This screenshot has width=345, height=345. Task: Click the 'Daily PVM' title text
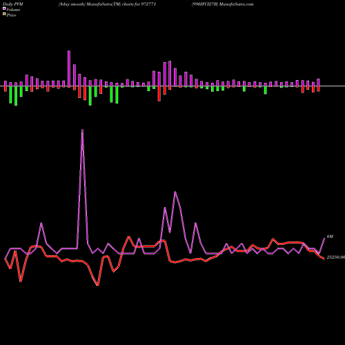pyautogui.click(x=13, y=4)
